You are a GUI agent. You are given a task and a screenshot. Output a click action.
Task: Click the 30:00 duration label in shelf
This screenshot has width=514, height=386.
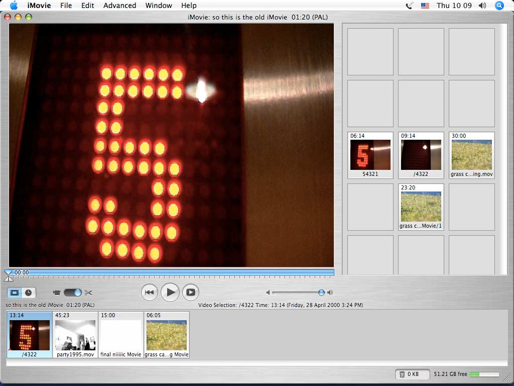pos(459,136)
